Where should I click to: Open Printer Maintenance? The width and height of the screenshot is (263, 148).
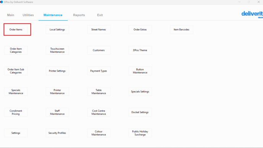point(57,92)
